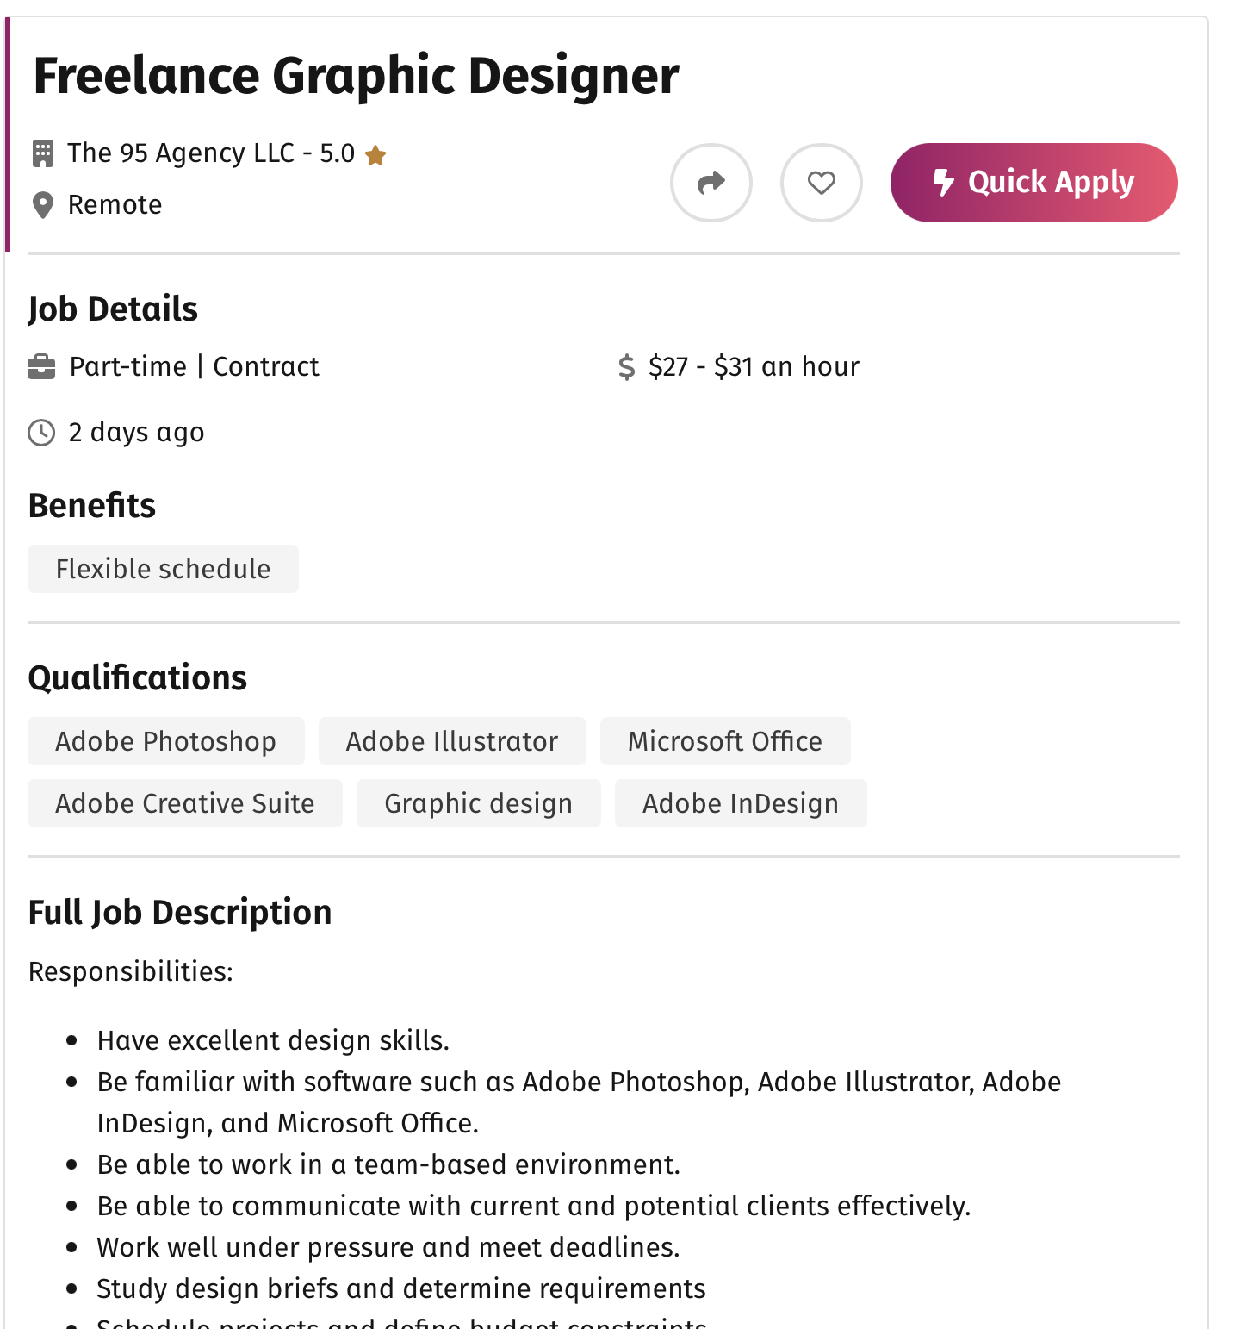This screenshot has height=1329, width=1235.
Task: Click the gold rating star icon
Action: pos(375,155)
